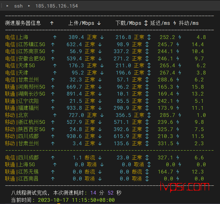Image resolution: width=220 pixels, height=204 pixels.
Task: Click the download value 23.0
Action: point(123,158)
